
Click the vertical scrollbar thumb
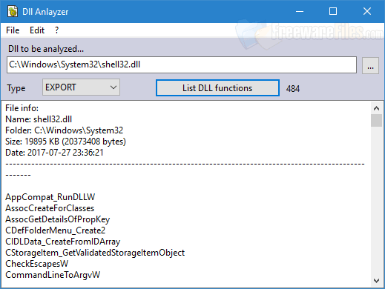click(x=376, y=120)
